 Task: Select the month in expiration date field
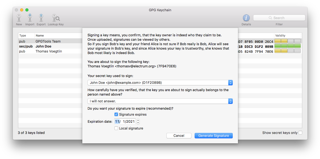click(117, 121)
